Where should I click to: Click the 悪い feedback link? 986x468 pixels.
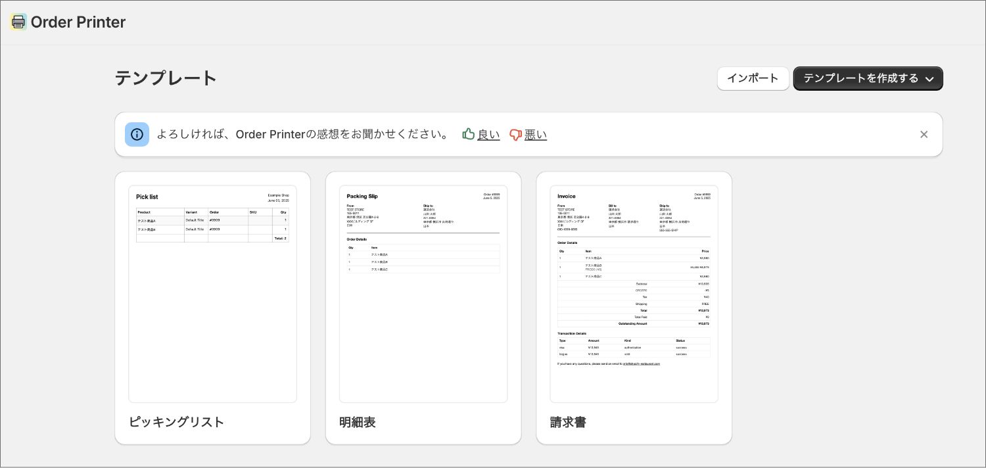click(x=536, y=135)
